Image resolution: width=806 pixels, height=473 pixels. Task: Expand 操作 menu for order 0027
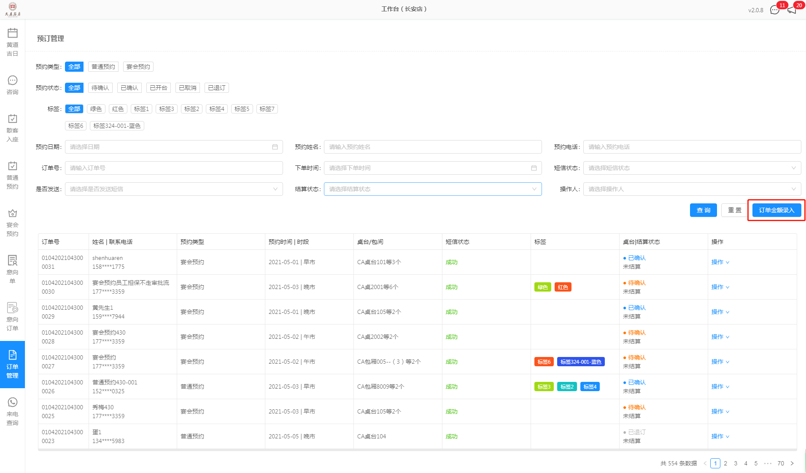coord(720,362)
